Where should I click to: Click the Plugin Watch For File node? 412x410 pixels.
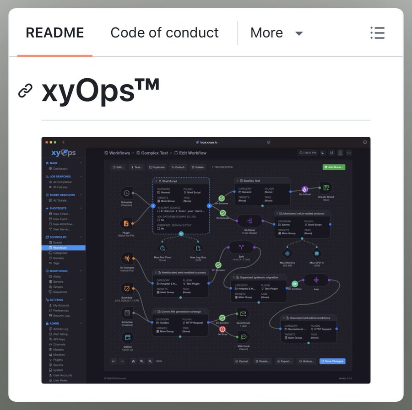pyautogui.click(x=126, y=224)
